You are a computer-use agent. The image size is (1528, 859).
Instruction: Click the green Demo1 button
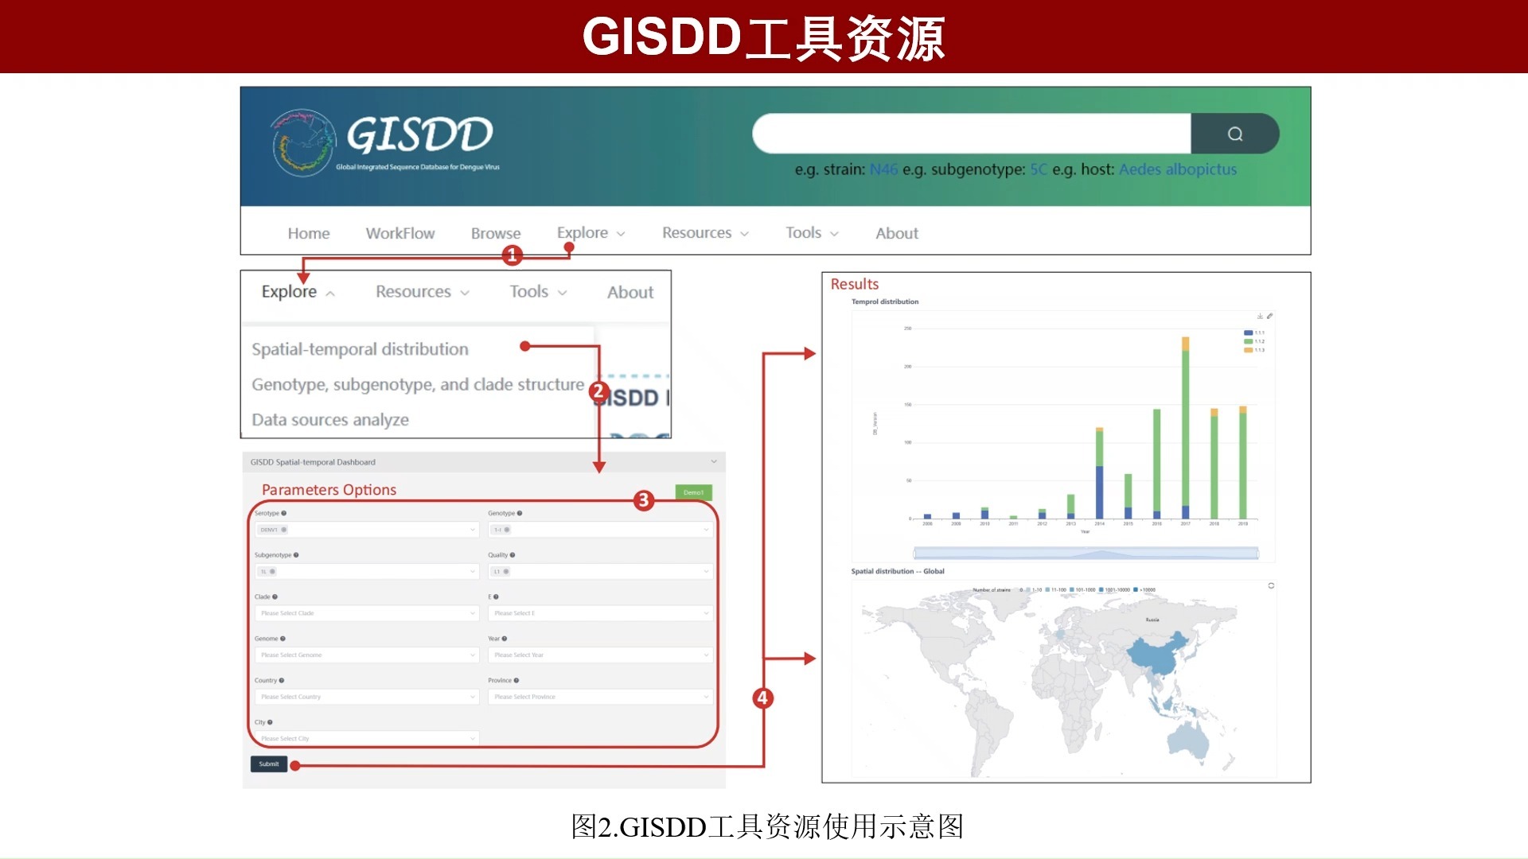coord(693,492)
